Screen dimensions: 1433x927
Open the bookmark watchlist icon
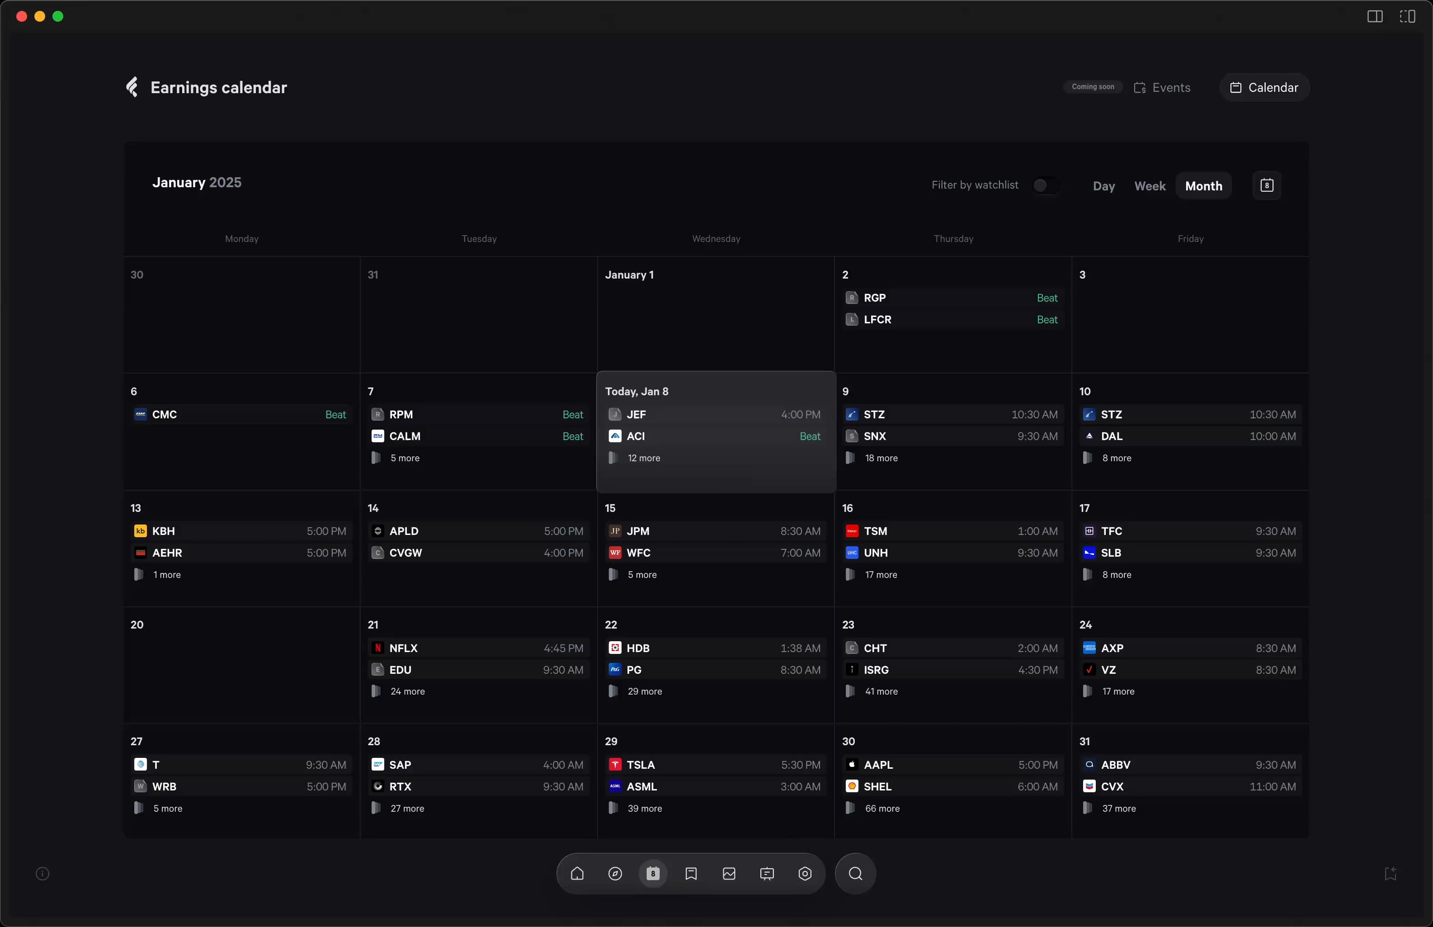[691, 874]
